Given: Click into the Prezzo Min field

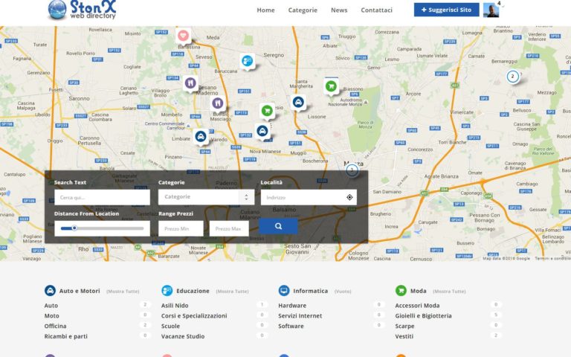Looking at the screenshot, I should coord(181,228).
